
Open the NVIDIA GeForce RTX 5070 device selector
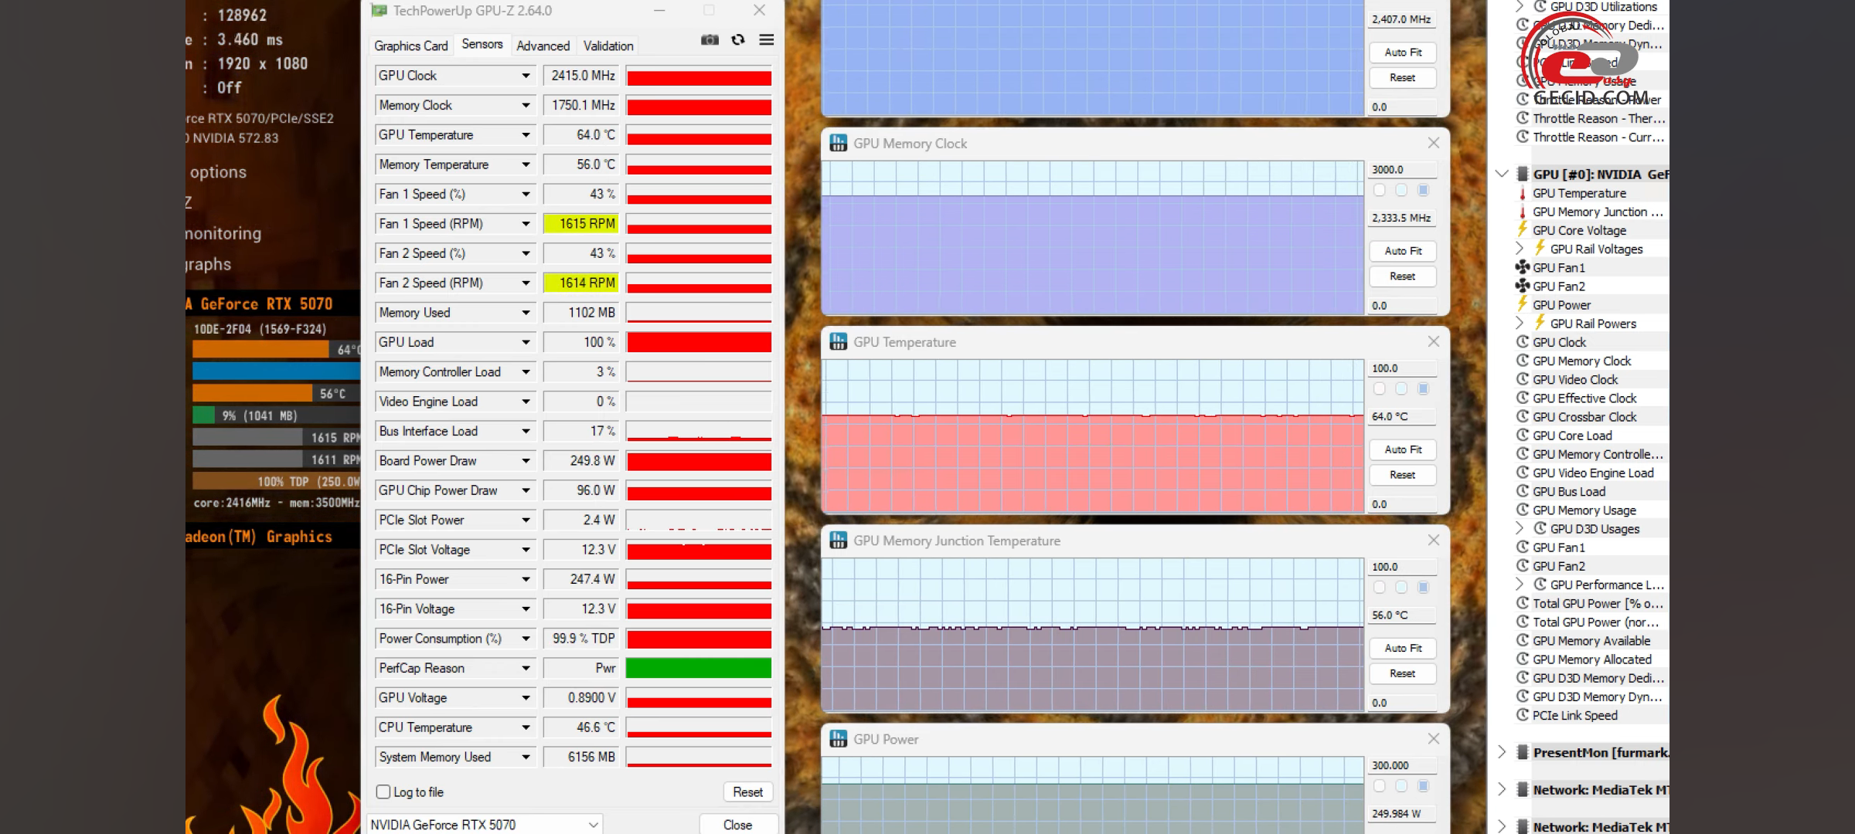pos(485,824)
